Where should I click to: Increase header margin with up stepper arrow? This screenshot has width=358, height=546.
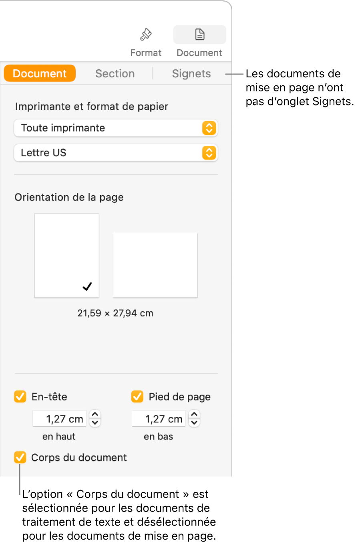pyautogui.click(x=95, y=415)
